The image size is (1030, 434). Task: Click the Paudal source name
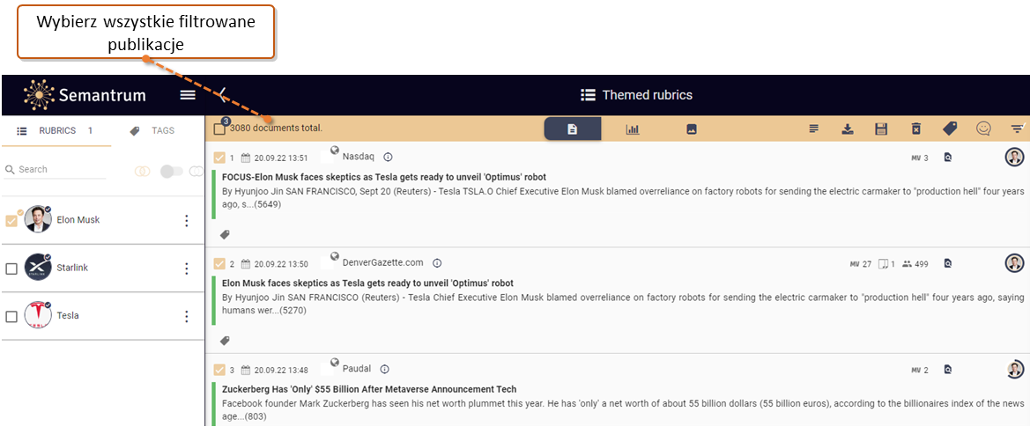pyautogui.click(x=357, y=368)
